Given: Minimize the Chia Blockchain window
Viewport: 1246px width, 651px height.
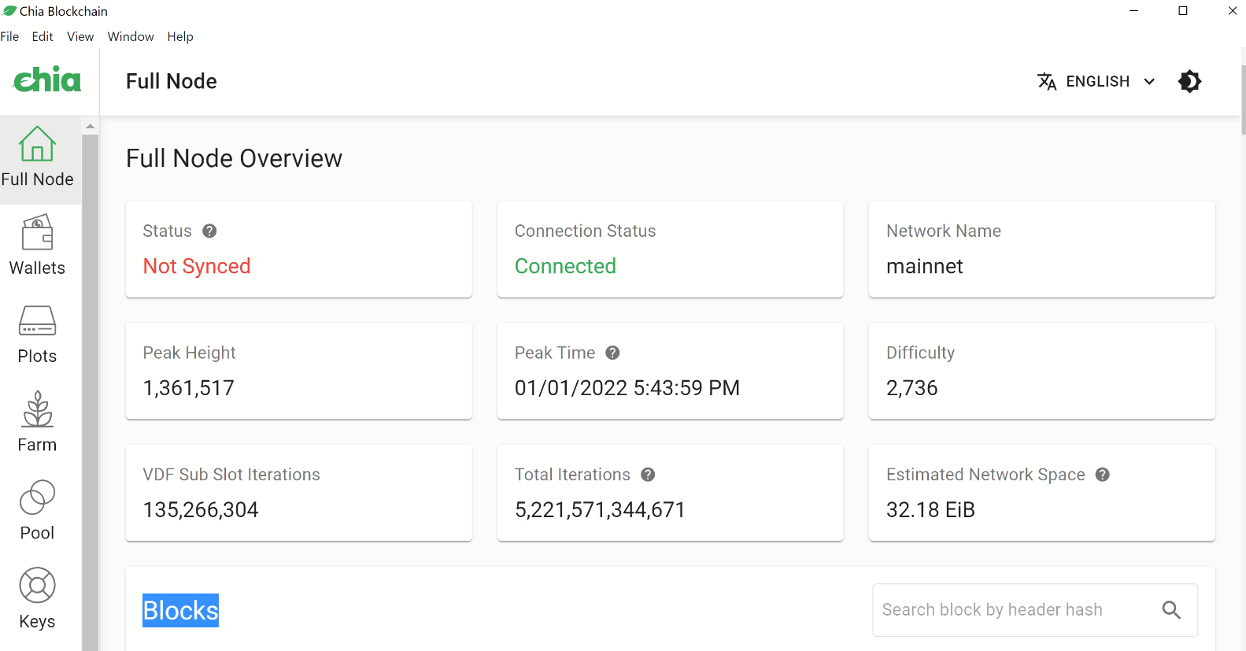Looking at the screenshot, I should tap(1134, 11).
